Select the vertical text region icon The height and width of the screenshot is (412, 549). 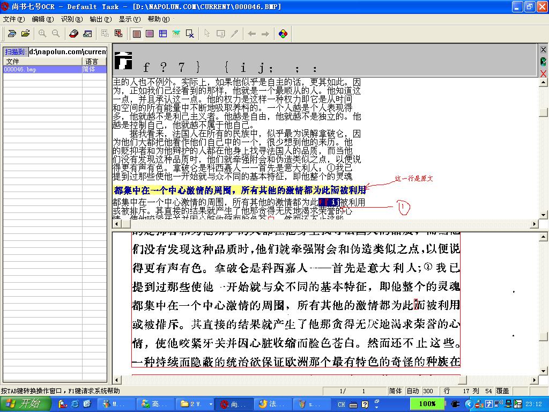coord(150,34)
